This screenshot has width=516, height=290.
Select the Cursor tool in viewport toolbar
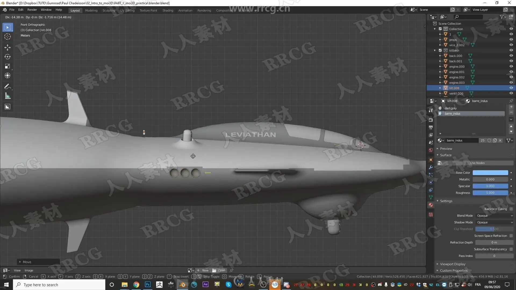click(x=8, y=37)
